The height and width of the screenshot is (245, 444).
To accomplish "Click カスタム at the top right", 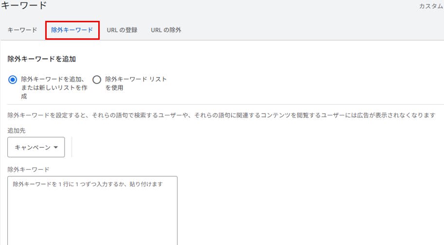I will click(431, 6).
